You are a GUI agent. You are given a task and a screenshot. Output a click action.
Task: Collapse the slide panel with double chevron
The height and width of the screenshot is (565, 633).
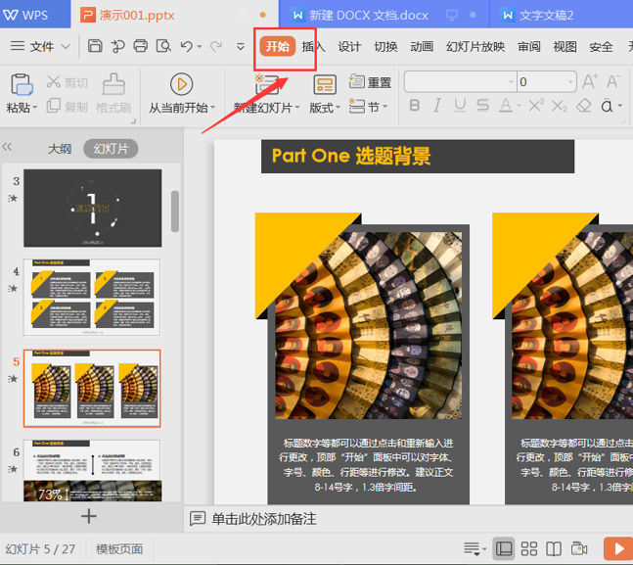tap(7, 147)
